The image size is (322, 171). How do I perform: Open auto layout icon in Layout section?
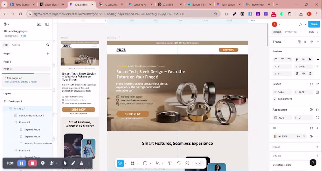(317, 84)
